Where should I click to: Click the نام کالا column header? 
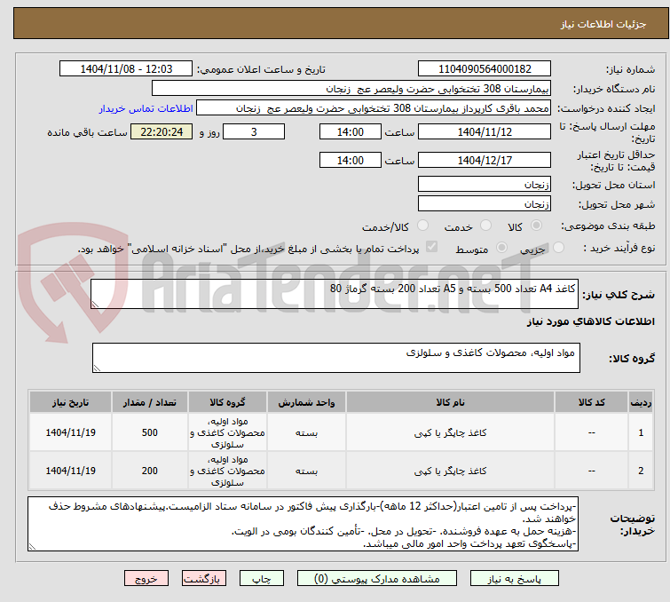(450, 402)
